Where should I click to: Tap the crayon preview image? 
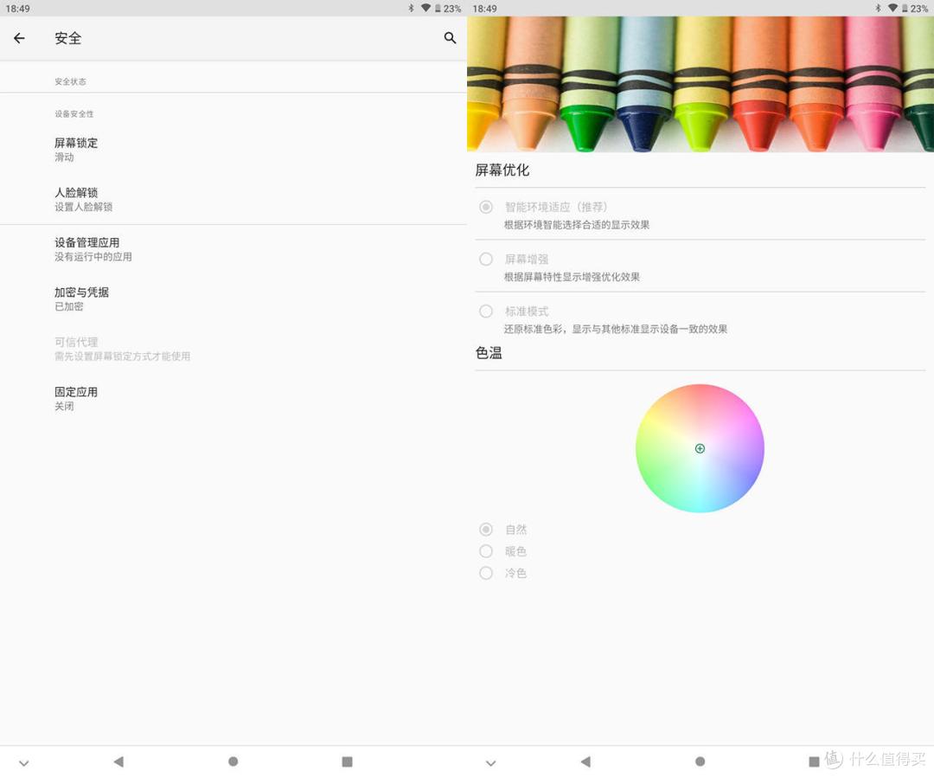tap(700, 84)
